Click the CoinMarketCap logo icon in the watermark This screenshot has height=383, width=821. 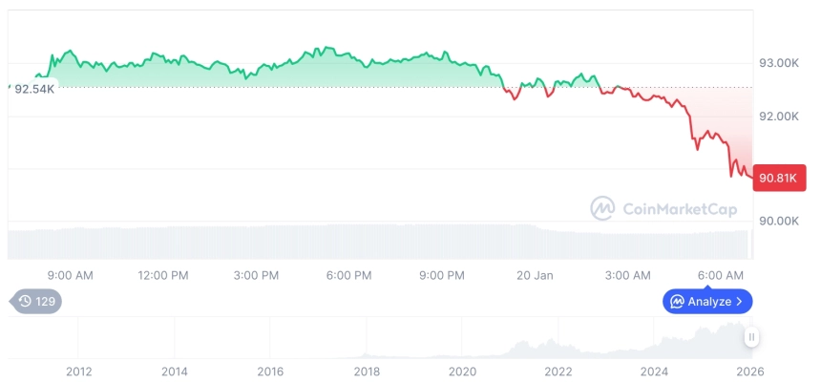[x=602, y=207]
